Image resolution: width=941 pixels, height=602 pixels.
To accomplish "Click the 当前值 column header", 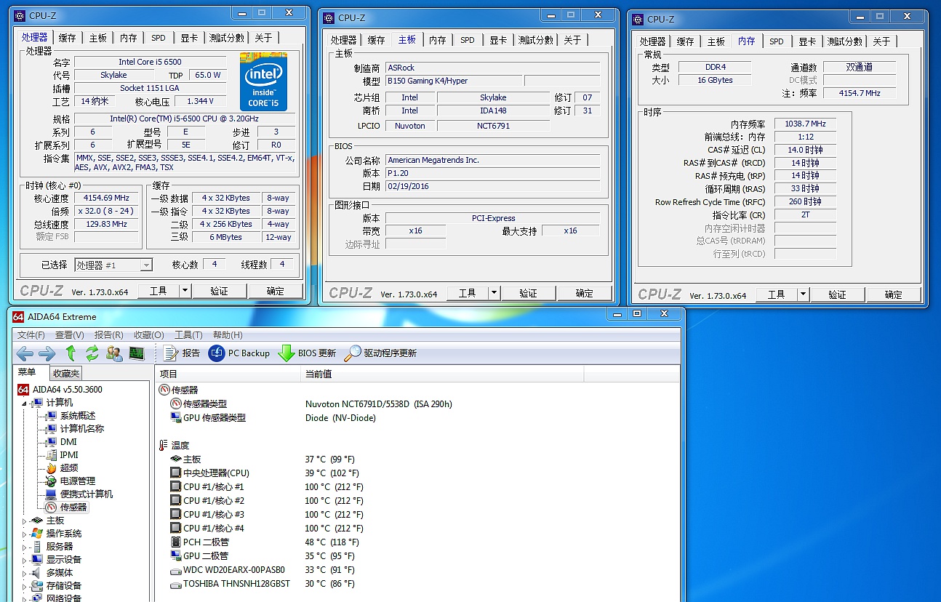I will click(319, 374).
